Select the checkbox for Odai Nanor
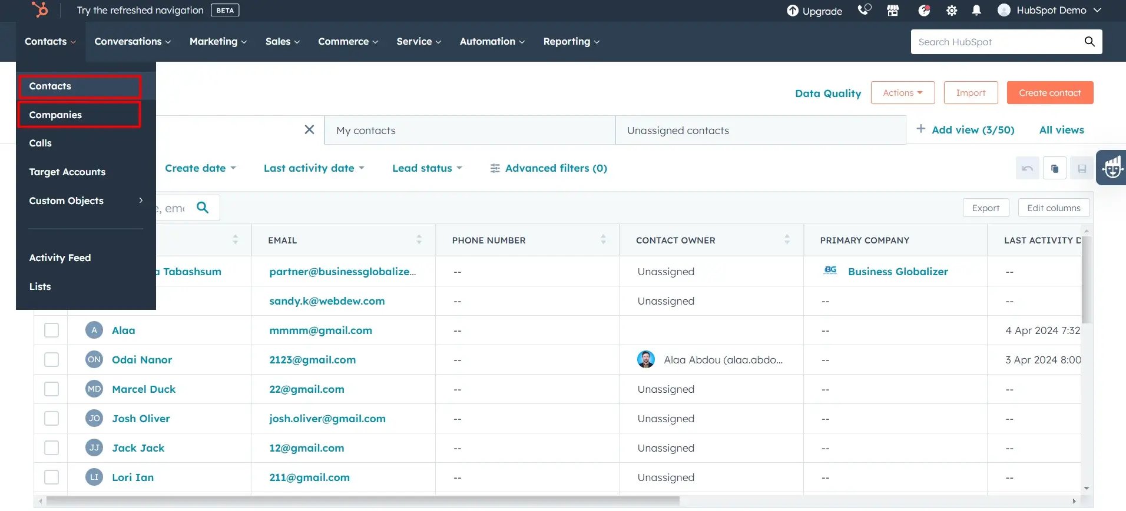Viewport: 1126px width, 511px height. pyautogui.click(x=52, y=359)
